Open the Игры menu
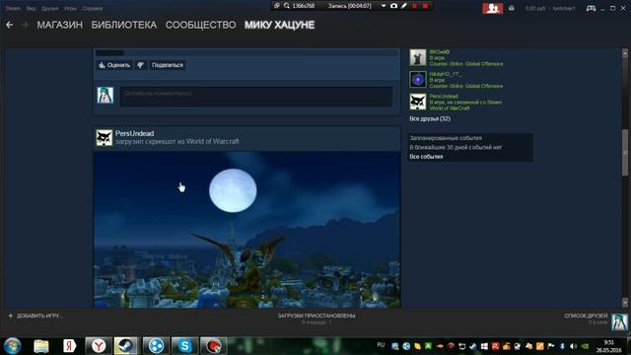This screenshot has height=355, width=631. (70, 9)
